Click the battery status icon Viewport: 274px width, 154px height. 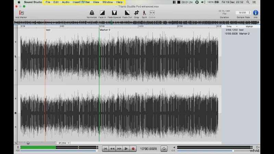pos(217,2)
